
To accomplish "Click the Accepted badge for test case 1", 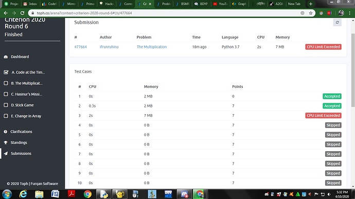I will 332,96.
